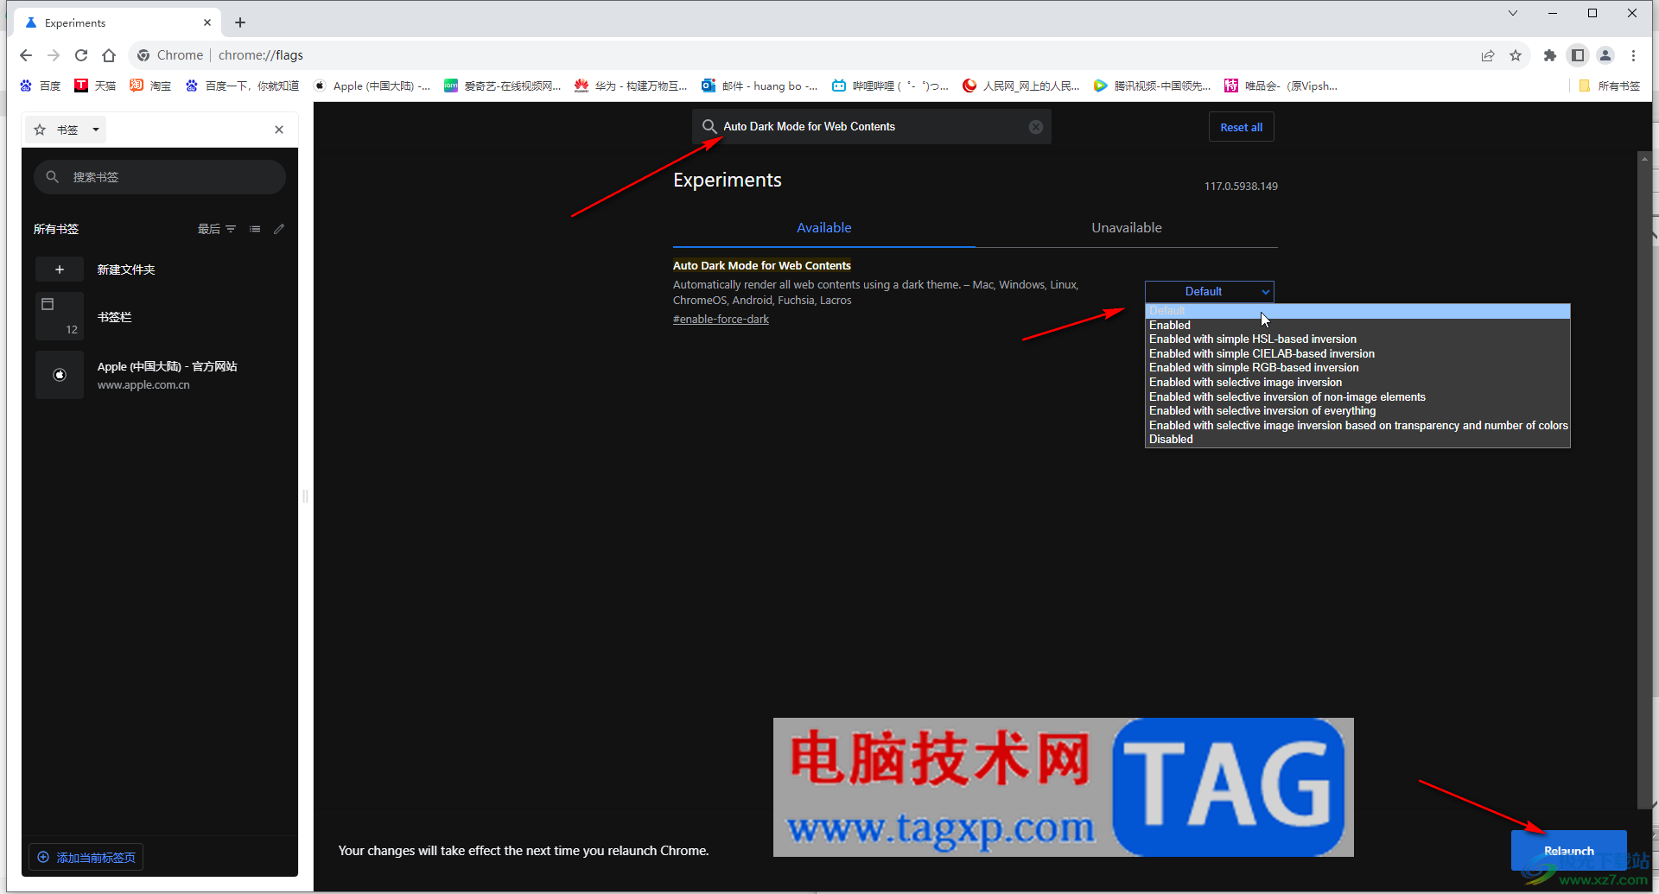Image resolution: width=1659 pixels, height=894 pixels.
Task: Open Chrome three-dot menu
Action: 1633,55
